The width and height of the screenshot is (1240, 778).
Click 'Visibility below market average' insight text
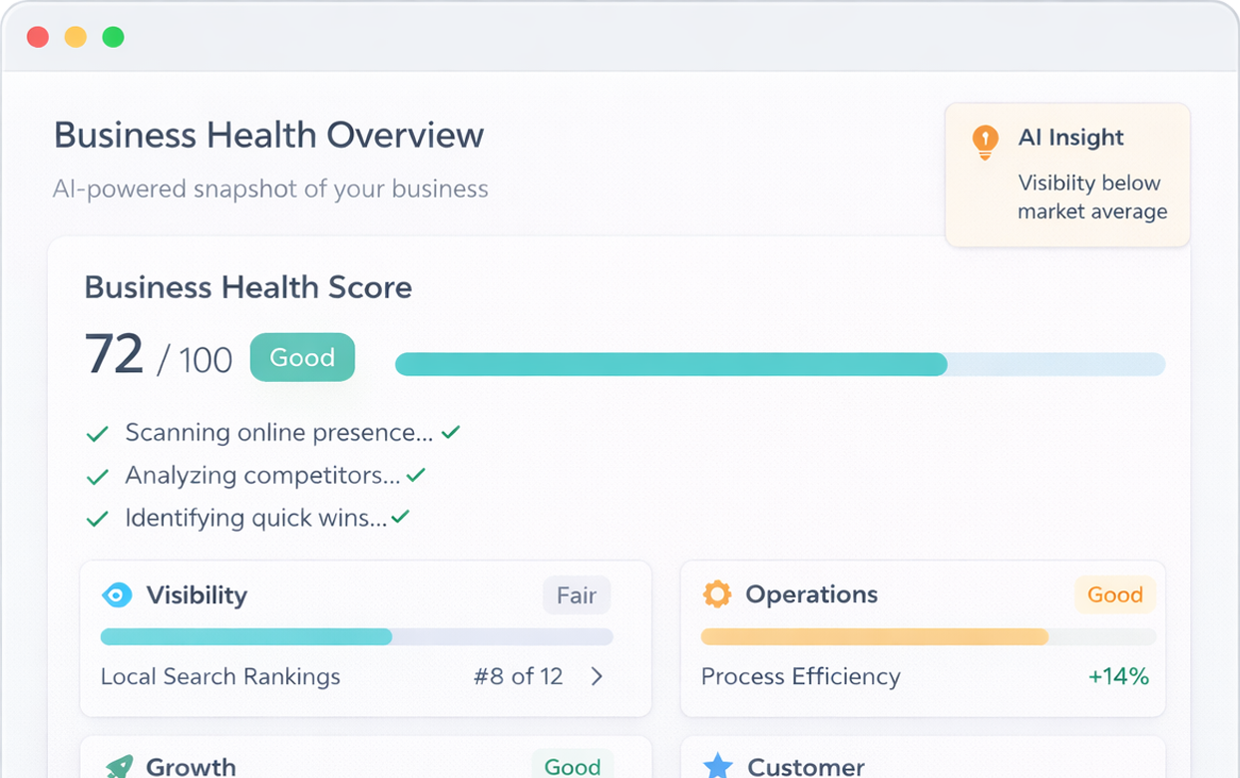click(1092, 196)
